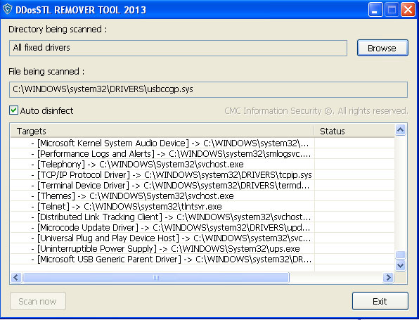The height and width of the screenshot is (320, 419).
Task: Click the list scroll up arrow
Action: pyautogui.click(x=400, y=130)
